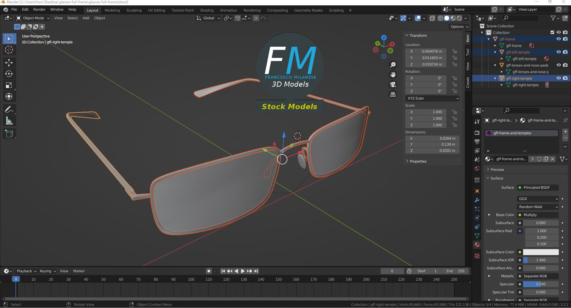
Task: Open the Options dropdown in viewport
Action: tap(459, 27)
